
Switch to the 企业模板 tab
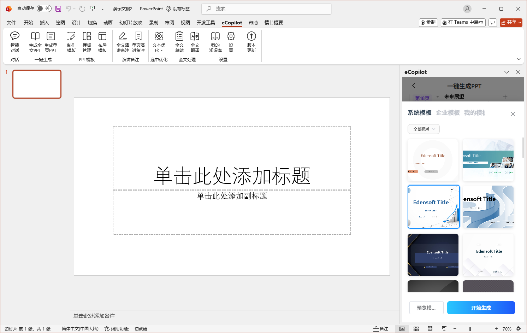click(447, 112)
